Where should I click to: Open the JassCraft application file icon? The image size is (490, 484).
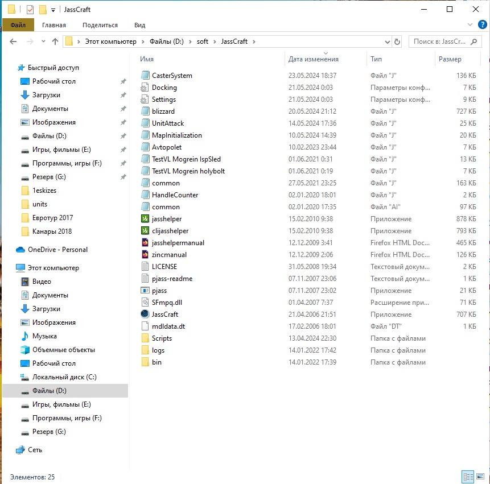click(145, 314)
